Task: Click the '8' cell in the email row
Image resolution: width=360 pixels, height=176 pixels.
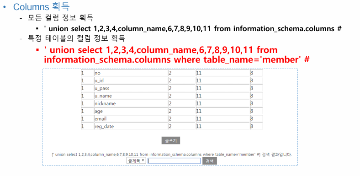Action: point(256,118)
